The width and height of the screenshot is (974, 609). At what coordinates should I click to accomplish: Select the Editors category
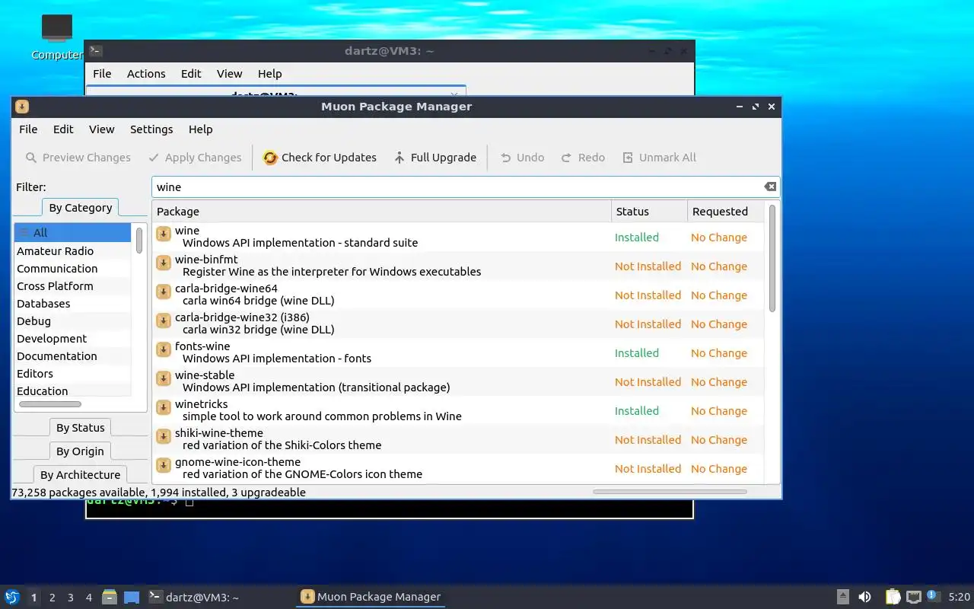click(72, 374)
